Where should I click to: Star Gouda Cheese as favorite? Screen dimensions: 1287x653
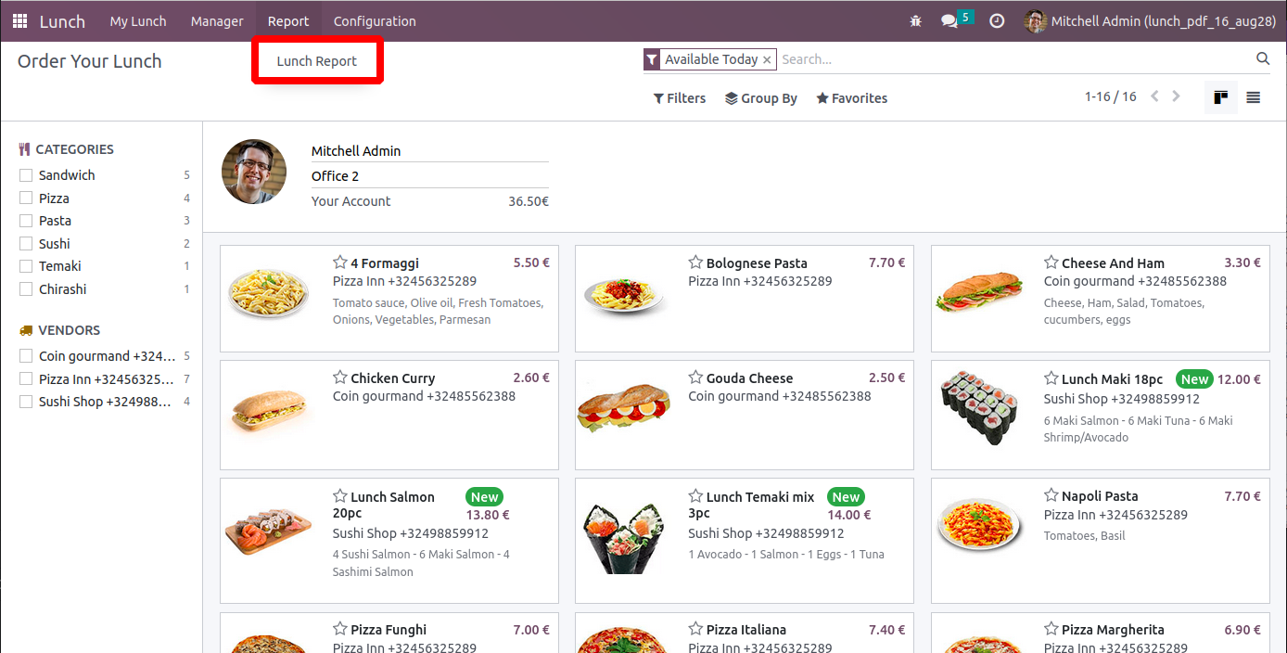click(695, 378)
